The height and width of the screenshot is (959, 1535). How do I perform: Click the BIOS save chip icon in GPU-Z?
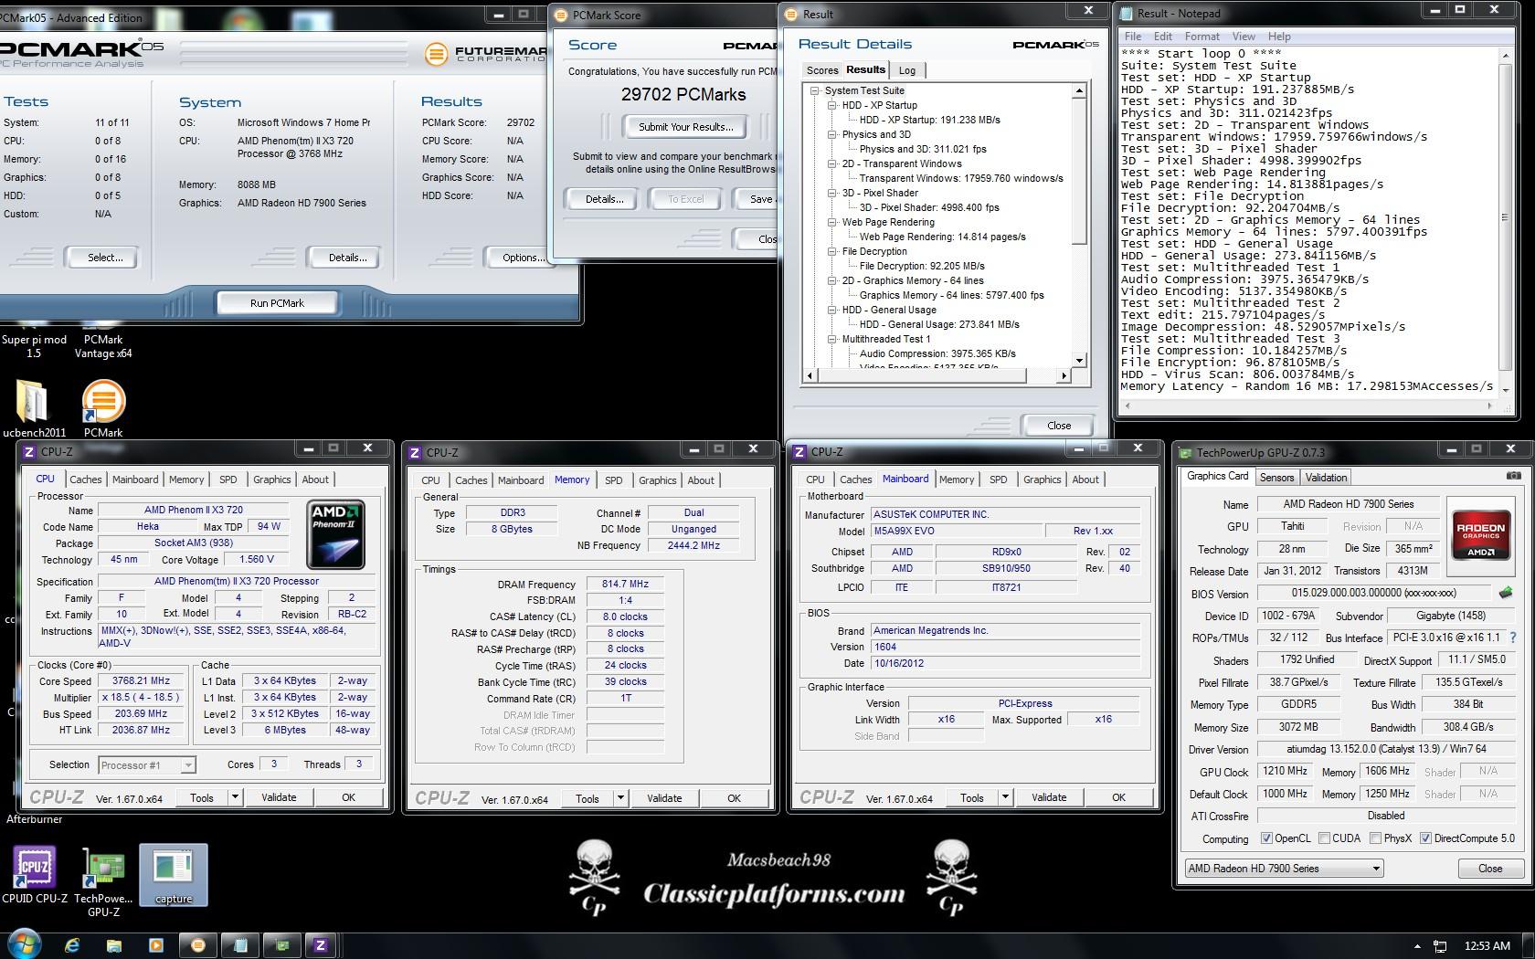click(1506, 593)
